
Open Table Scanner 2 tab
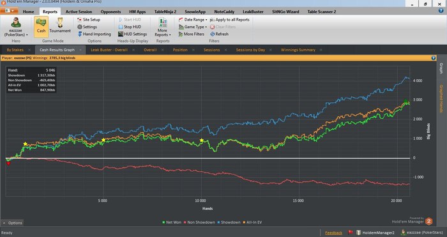pos(322,11)
